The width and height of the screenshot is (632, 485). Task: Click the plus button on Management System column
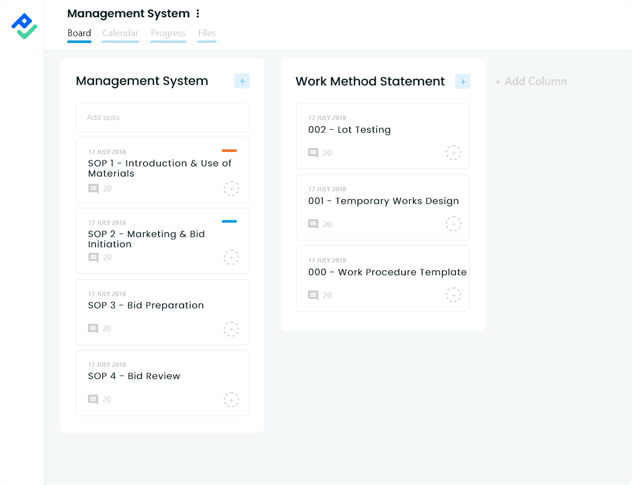(x=242, y=81)
